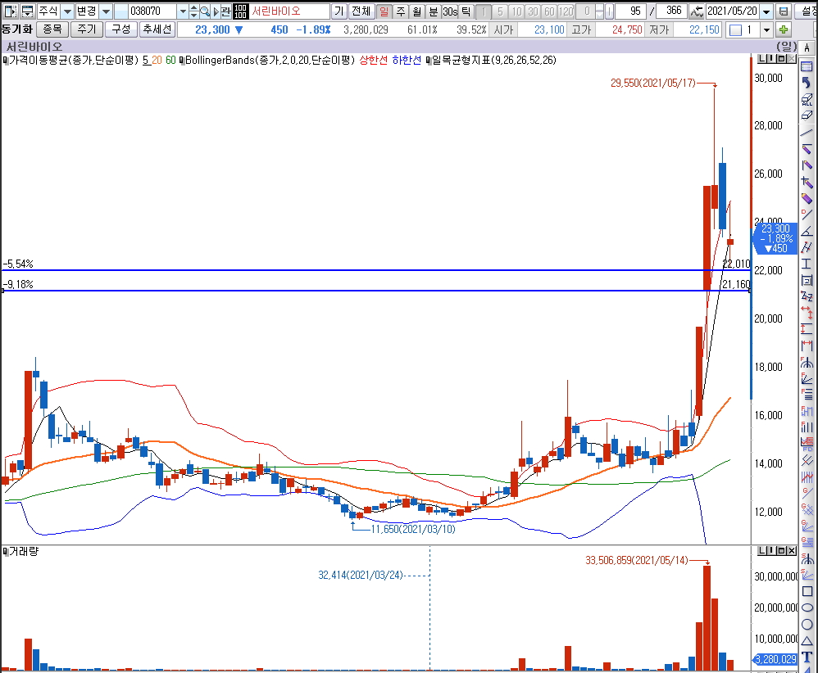Select the 전체 button
818x673 pixels.
[x=361, y=11]
